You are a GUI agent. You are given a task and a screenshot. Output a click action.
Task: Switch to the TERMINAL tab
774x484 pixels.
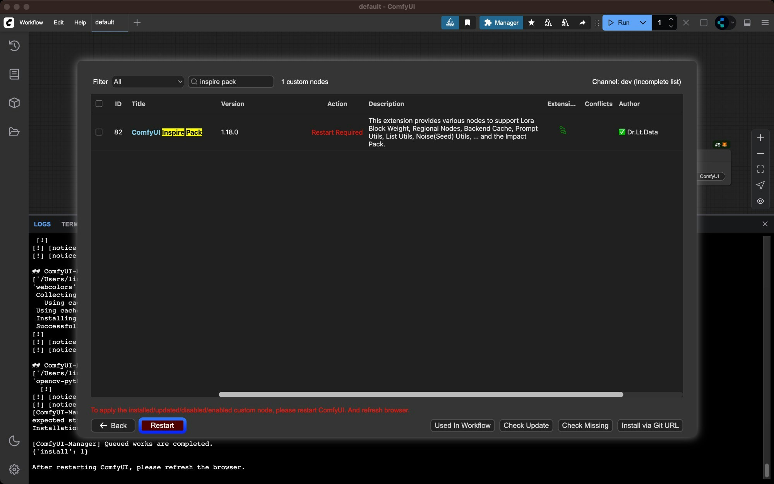(69, 224)
